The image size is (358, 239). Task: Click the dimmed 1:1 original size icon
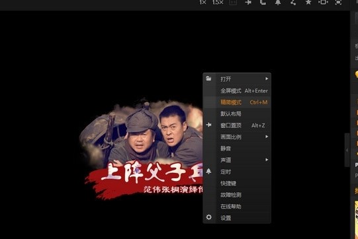tap(233, 2)
